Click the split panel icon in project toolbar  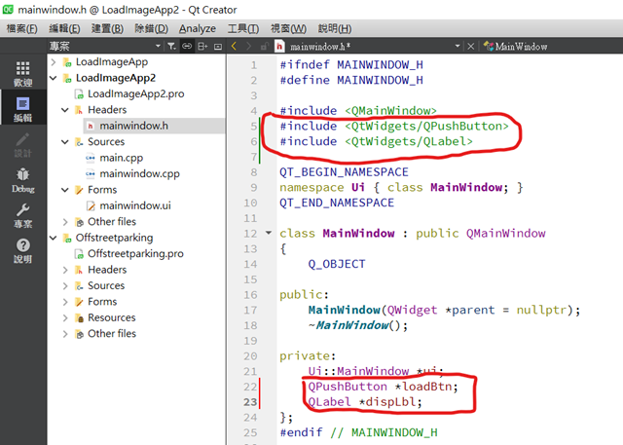tap(202, 46)
